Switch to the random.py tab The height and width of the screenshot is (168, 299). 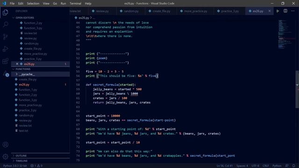tap(131, 11)
